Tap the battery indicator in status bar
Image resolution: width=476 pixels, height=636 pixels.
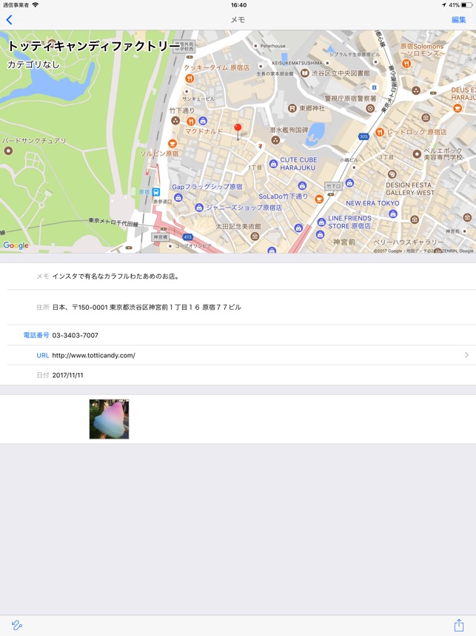pyautogui.click(x=466, y=5)
